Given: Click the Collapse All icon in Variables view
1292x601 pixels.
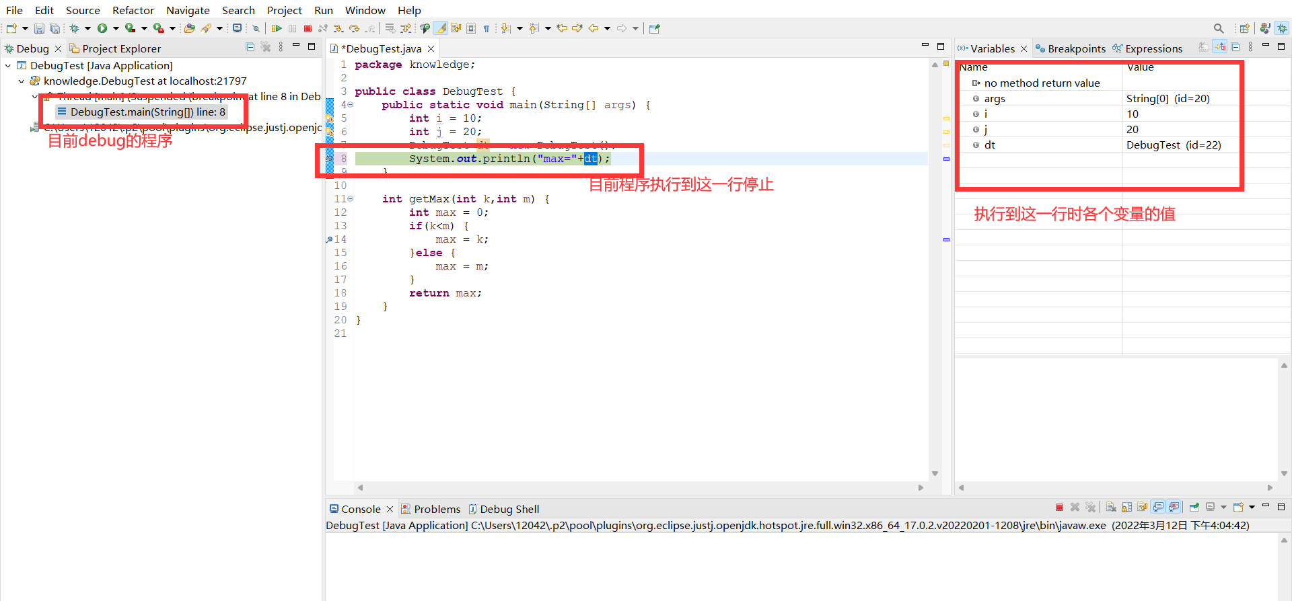Looking at the screenshot, I should point(1235,47).
